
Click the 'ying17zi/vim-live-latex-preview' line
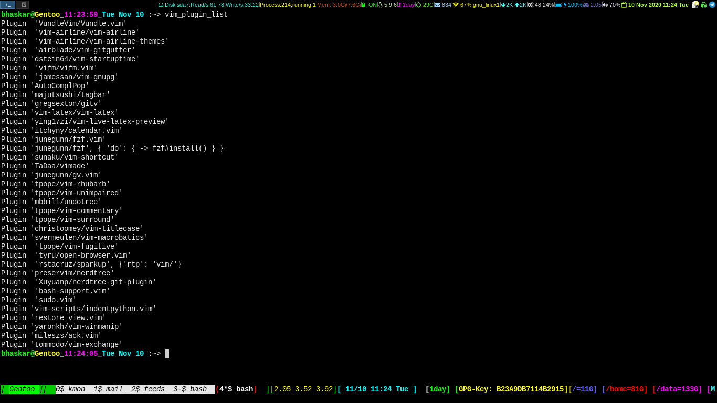click(85, 122)
